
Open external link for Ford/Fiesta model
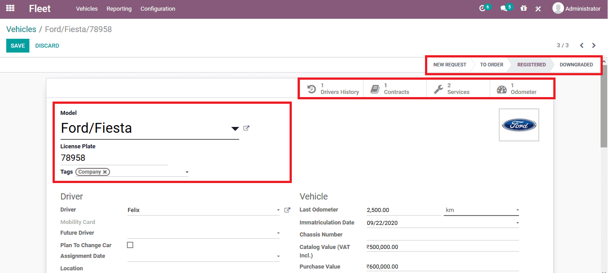tap(246, 128)
